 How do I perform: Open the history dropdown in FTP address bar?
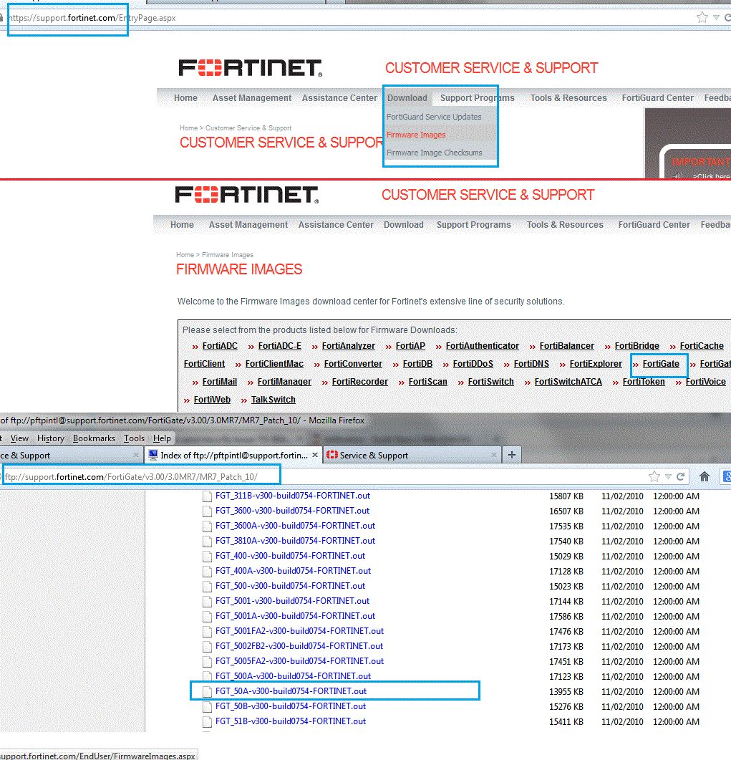tap(668, 476)
